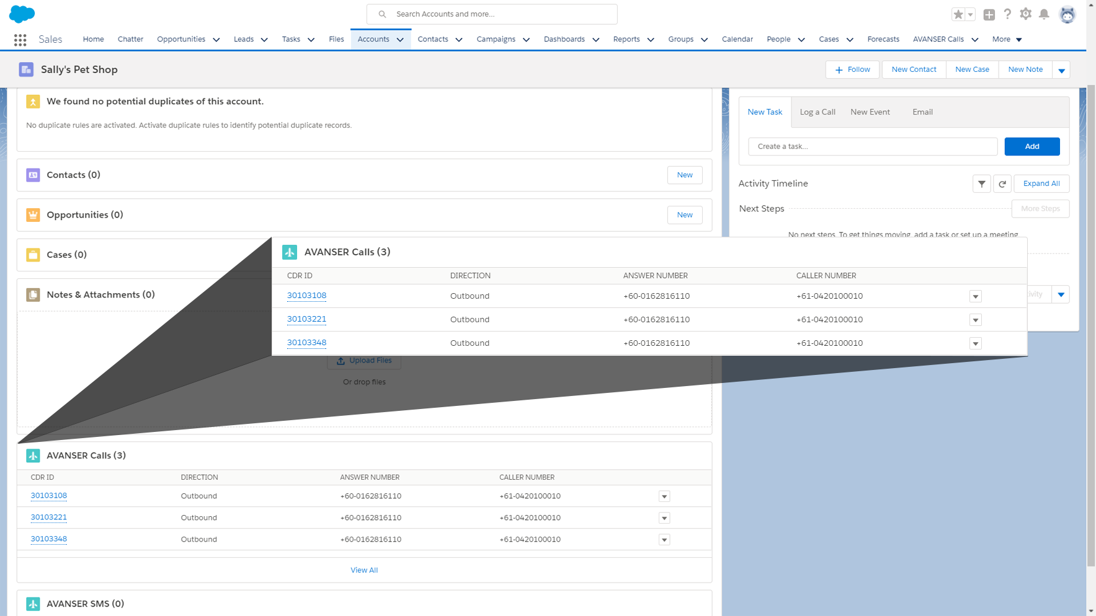Image resolution: width=1096 pixels, height=616 pixels.
Task: Open help using the question mark icon
Action: [x=1007, y=14]
